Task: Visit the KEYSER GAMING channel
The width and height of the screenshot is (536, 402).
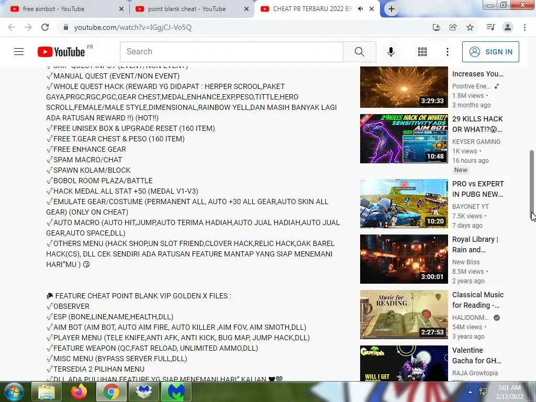Action: pos(476,141)
